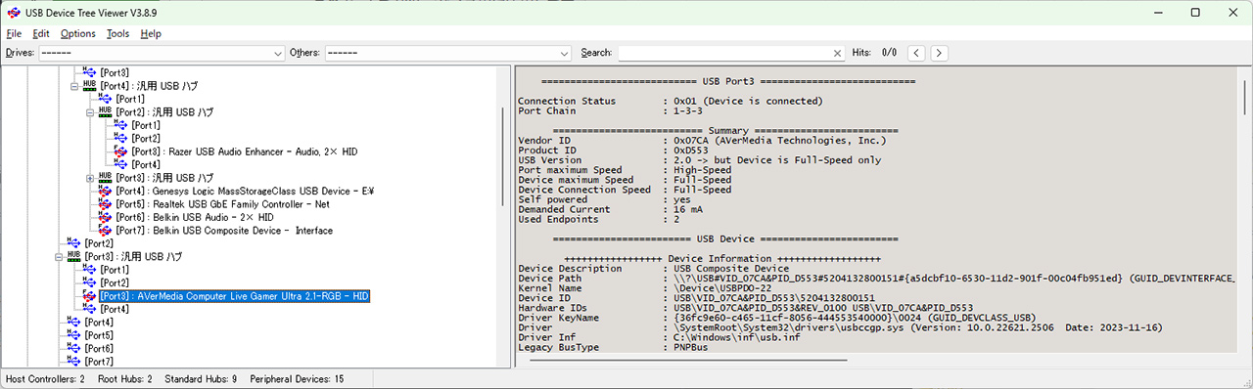Click the Belkin USB Audio device icon
The width and height of the screenshot is (1253, 389).
pos(105,217)
